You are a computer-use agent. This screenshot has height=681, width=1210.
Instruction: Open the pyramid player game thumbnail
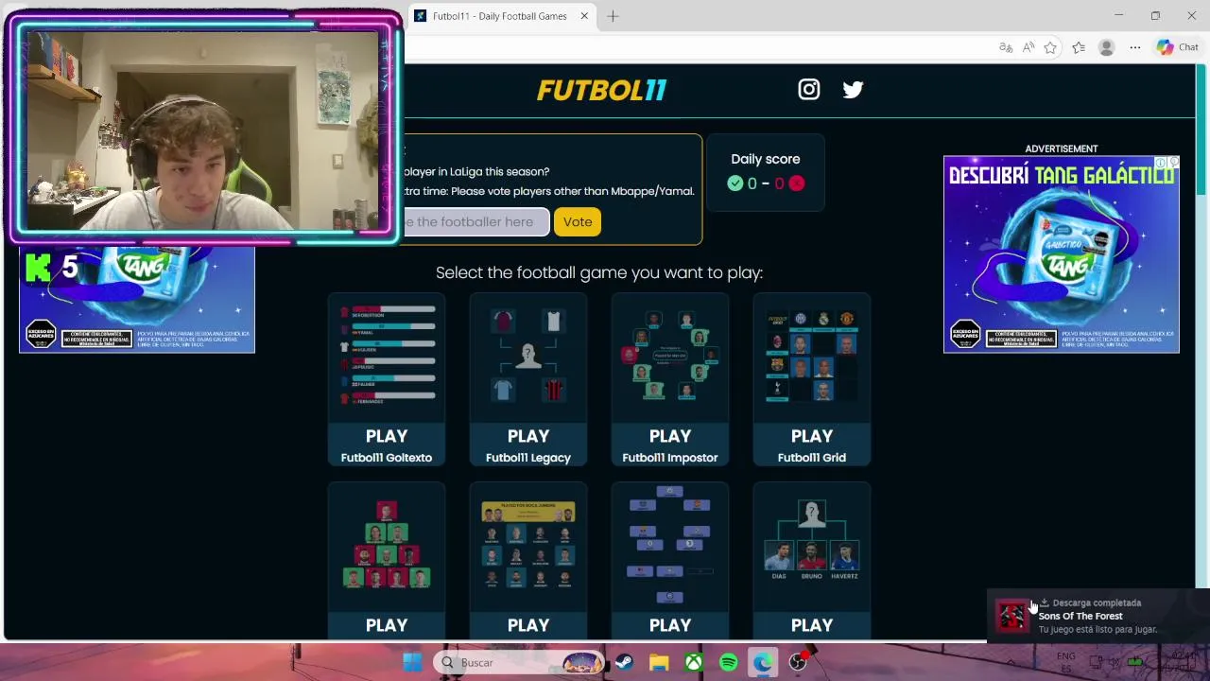(387, 546)
